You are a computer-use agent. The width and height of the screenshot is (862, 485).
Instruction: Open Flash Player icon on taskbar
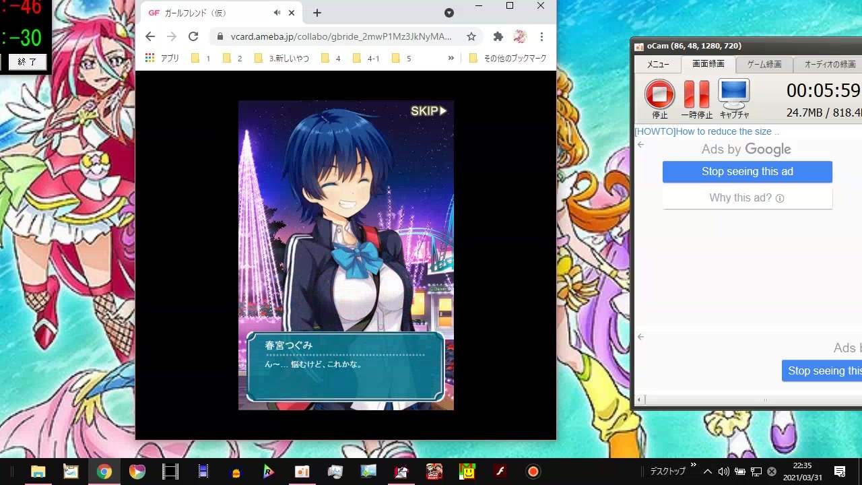click(500, 472)
